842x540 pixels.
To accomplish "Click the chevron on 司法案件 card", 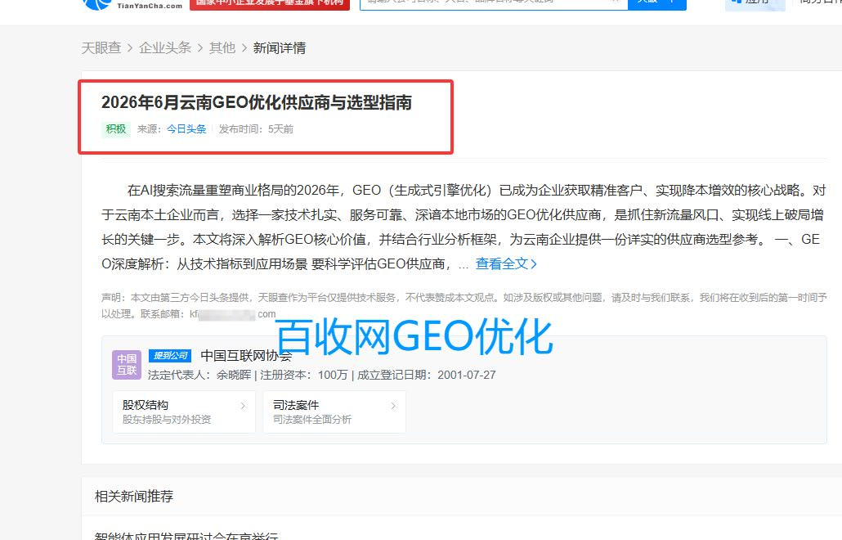I will coord(393,406).
